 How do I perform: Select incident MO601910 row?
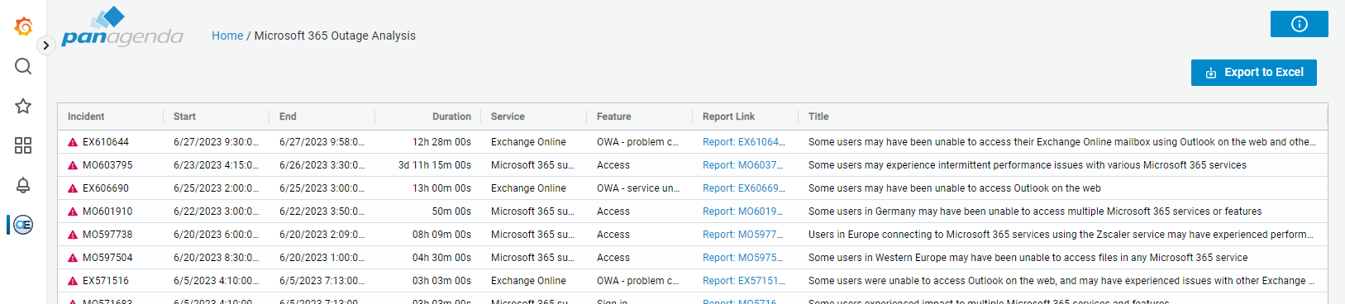(x=693, y=211)
